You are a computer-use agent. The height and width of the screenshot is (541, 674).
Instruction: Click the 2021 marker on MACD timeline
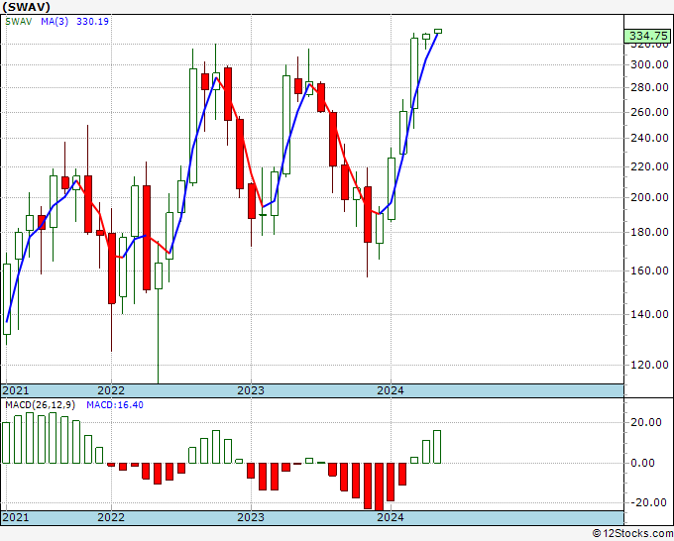click(16, 517)
